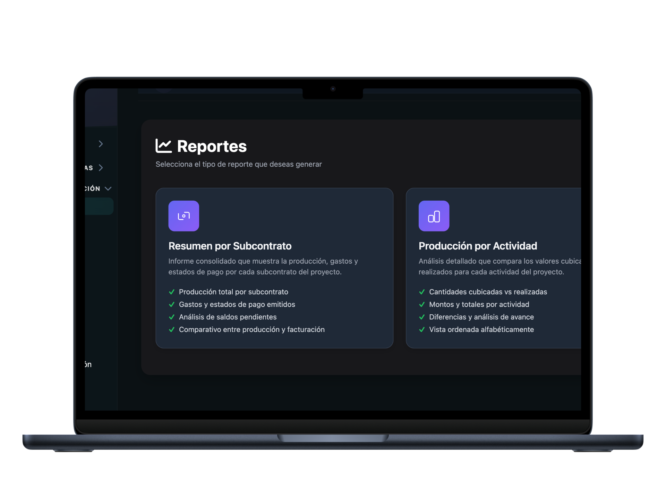Click the Reportes page heading
The width and height of the screenshot is (666, 499).
(x=212, y=146)
